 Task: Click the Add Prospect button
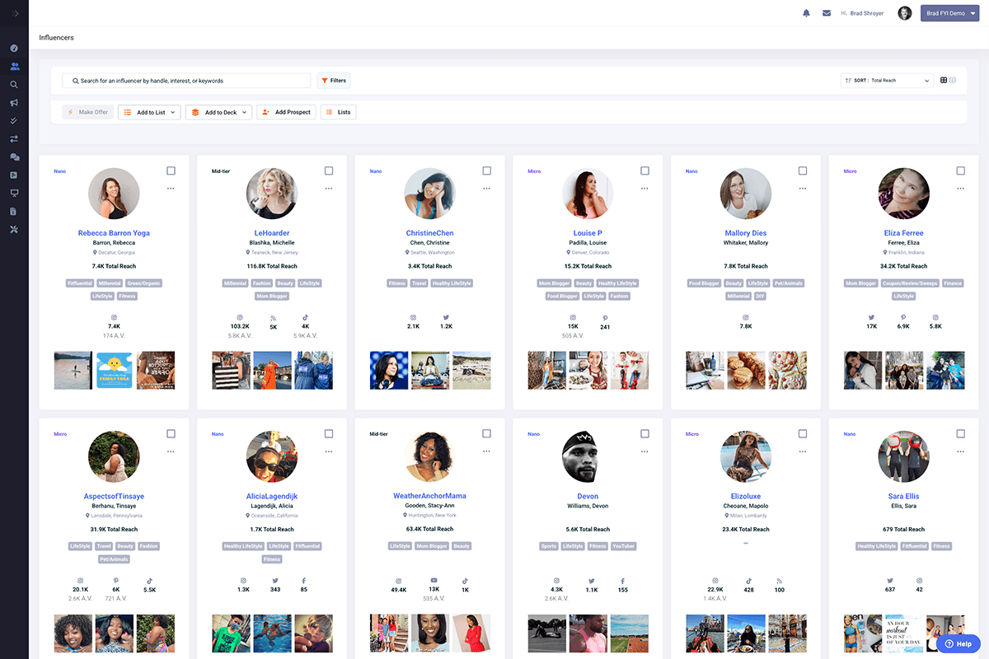click(286, 112)
